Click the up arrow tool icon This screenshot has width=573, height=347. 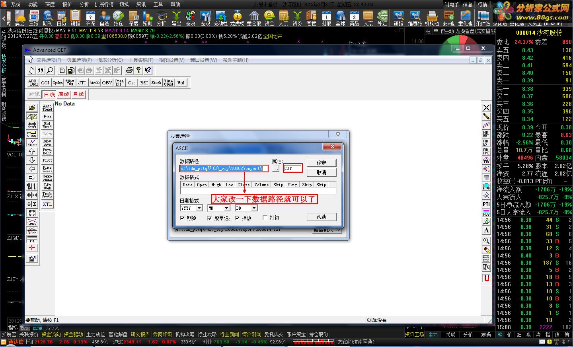pyautogui.click(x=32, y=151)
